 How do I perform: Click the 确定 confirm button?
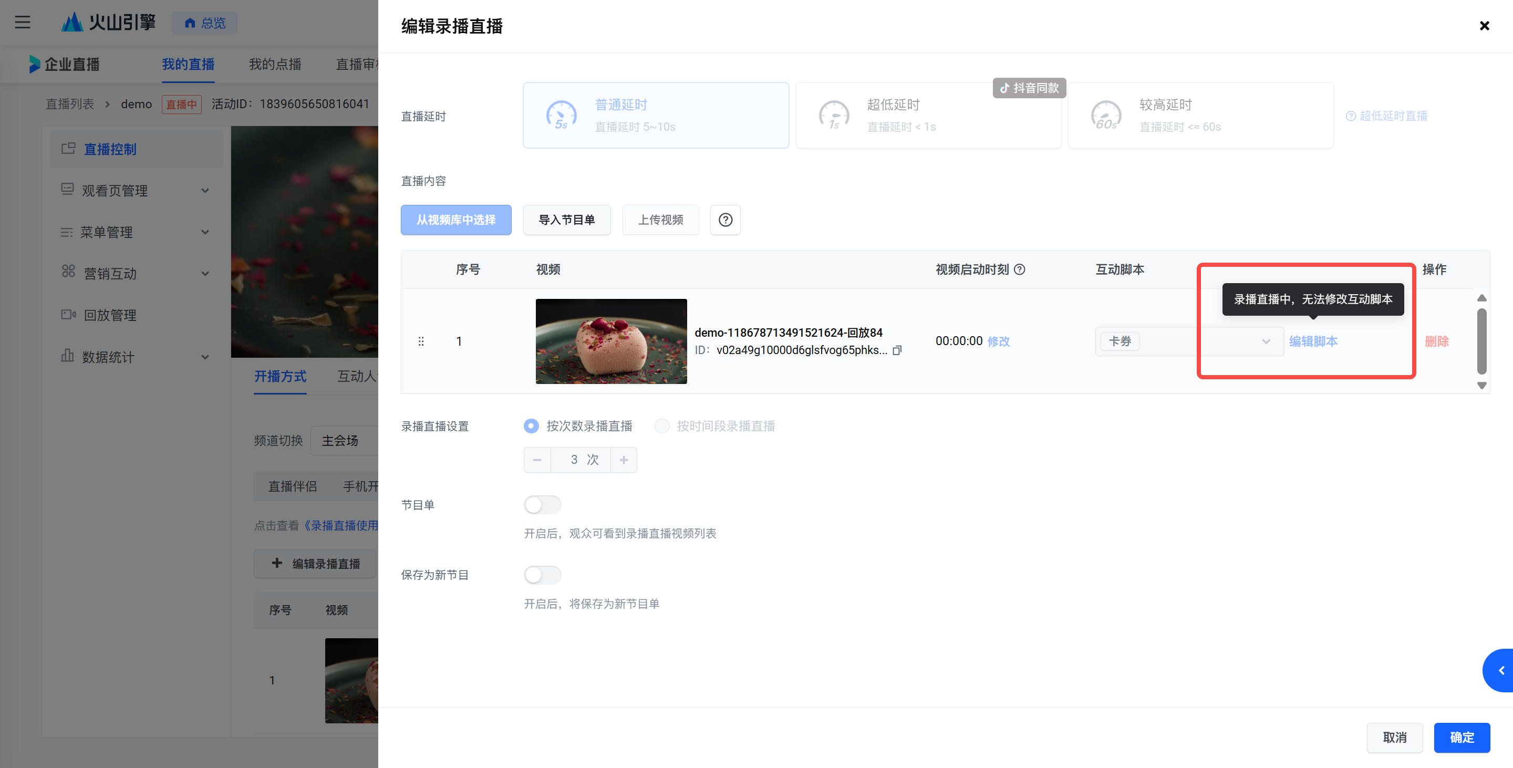(x=1462, y=738)
